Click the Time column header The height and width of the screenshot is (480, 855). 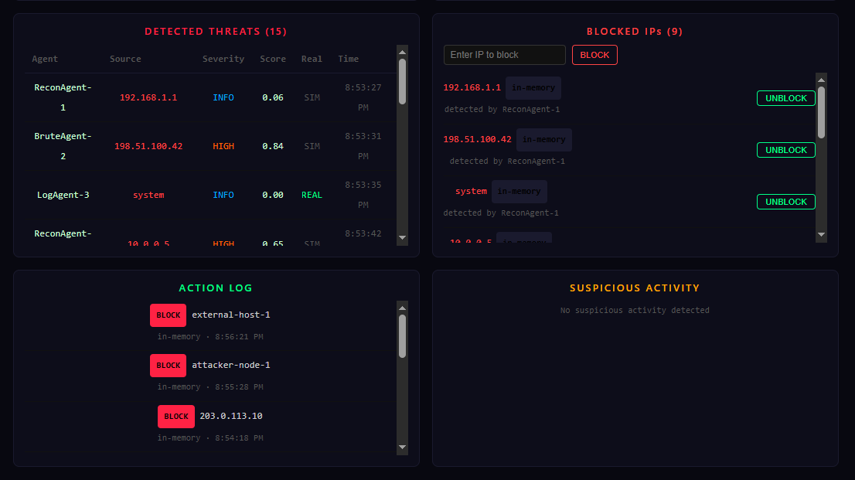[x=349, y=59]
